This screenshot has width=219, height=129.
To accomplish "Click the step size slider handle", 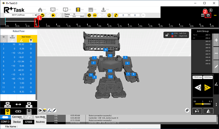I will point(202,104).
